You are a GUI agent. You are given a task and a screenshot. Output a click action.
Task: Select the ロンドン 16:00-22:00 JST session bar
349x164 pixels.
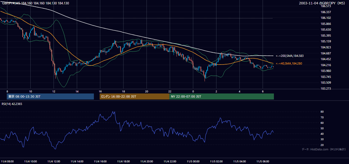click(134, 96)
